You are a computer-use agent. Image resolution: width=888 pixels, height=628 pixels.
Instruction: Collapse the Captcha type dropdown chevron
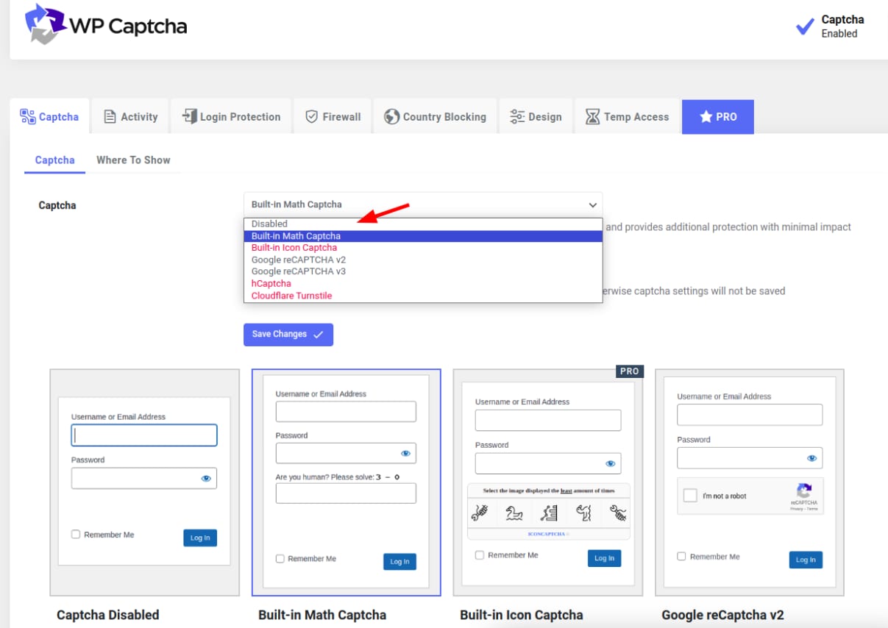[x=592, y=205]
